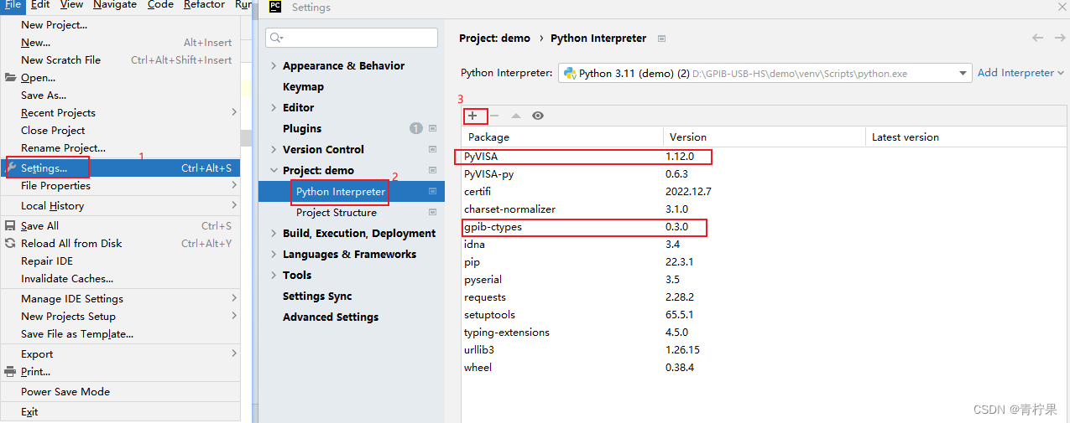The image size is (1070, 423).
Task: Open Python Interpreter dropdown selector
Action: [765, 73]
